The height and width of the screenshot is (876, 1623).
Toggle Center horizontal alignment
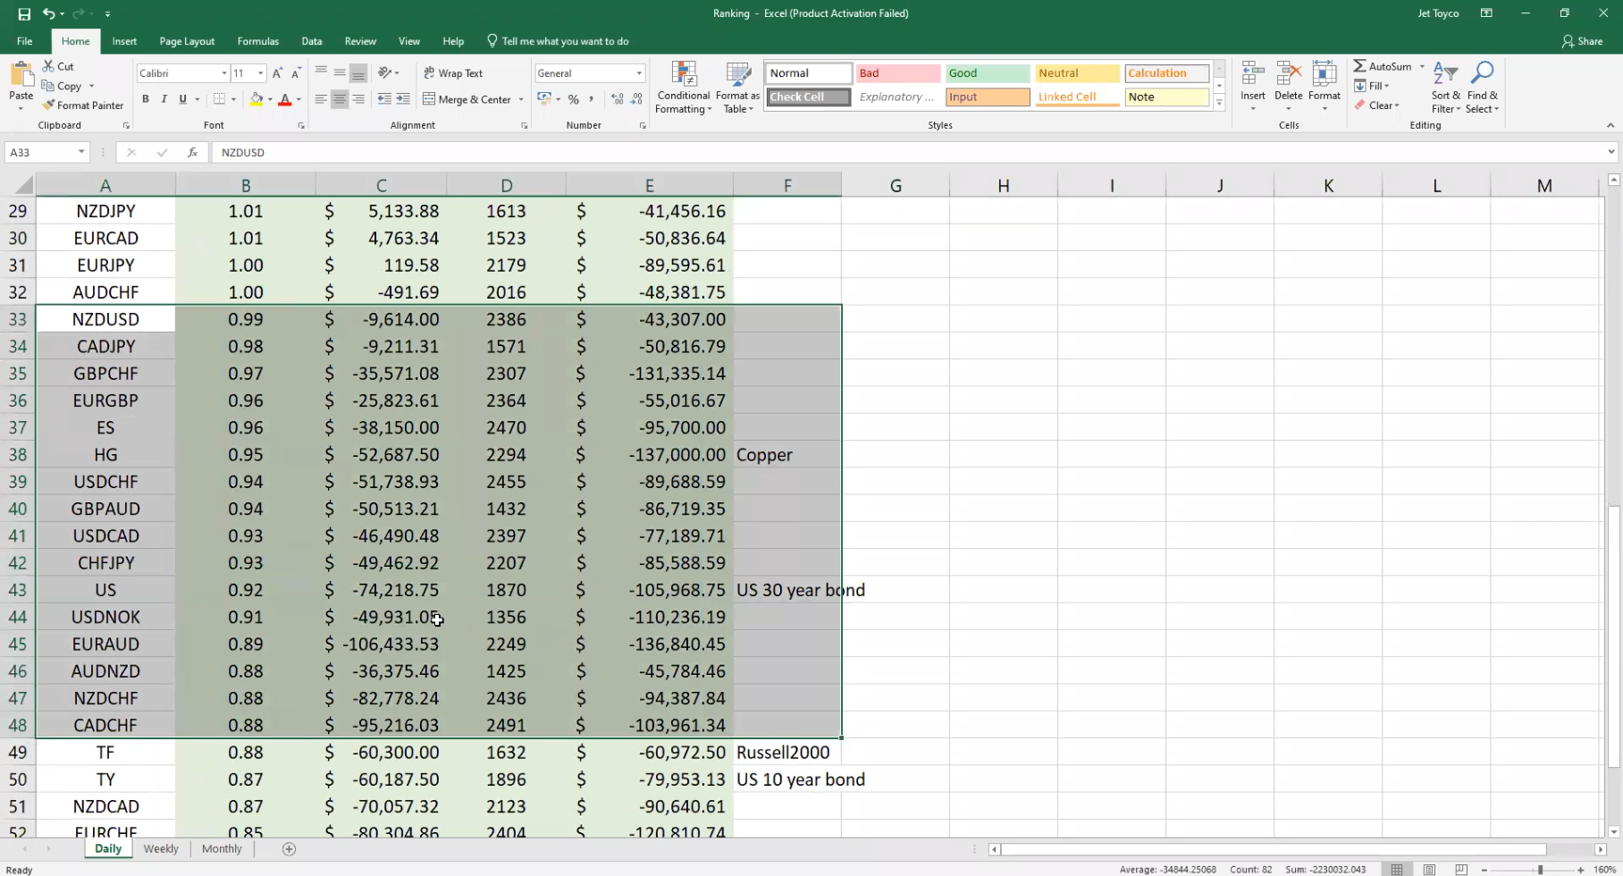[x=340, y=99]
